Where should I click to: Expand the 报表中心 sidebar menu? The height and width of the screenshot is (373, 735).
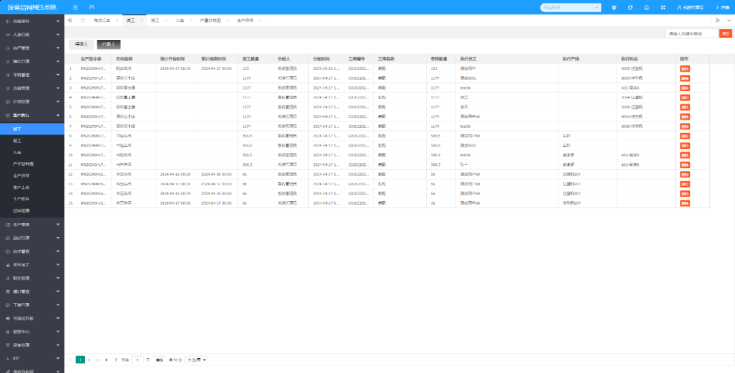pyautogui.click(x=32, y=332)
